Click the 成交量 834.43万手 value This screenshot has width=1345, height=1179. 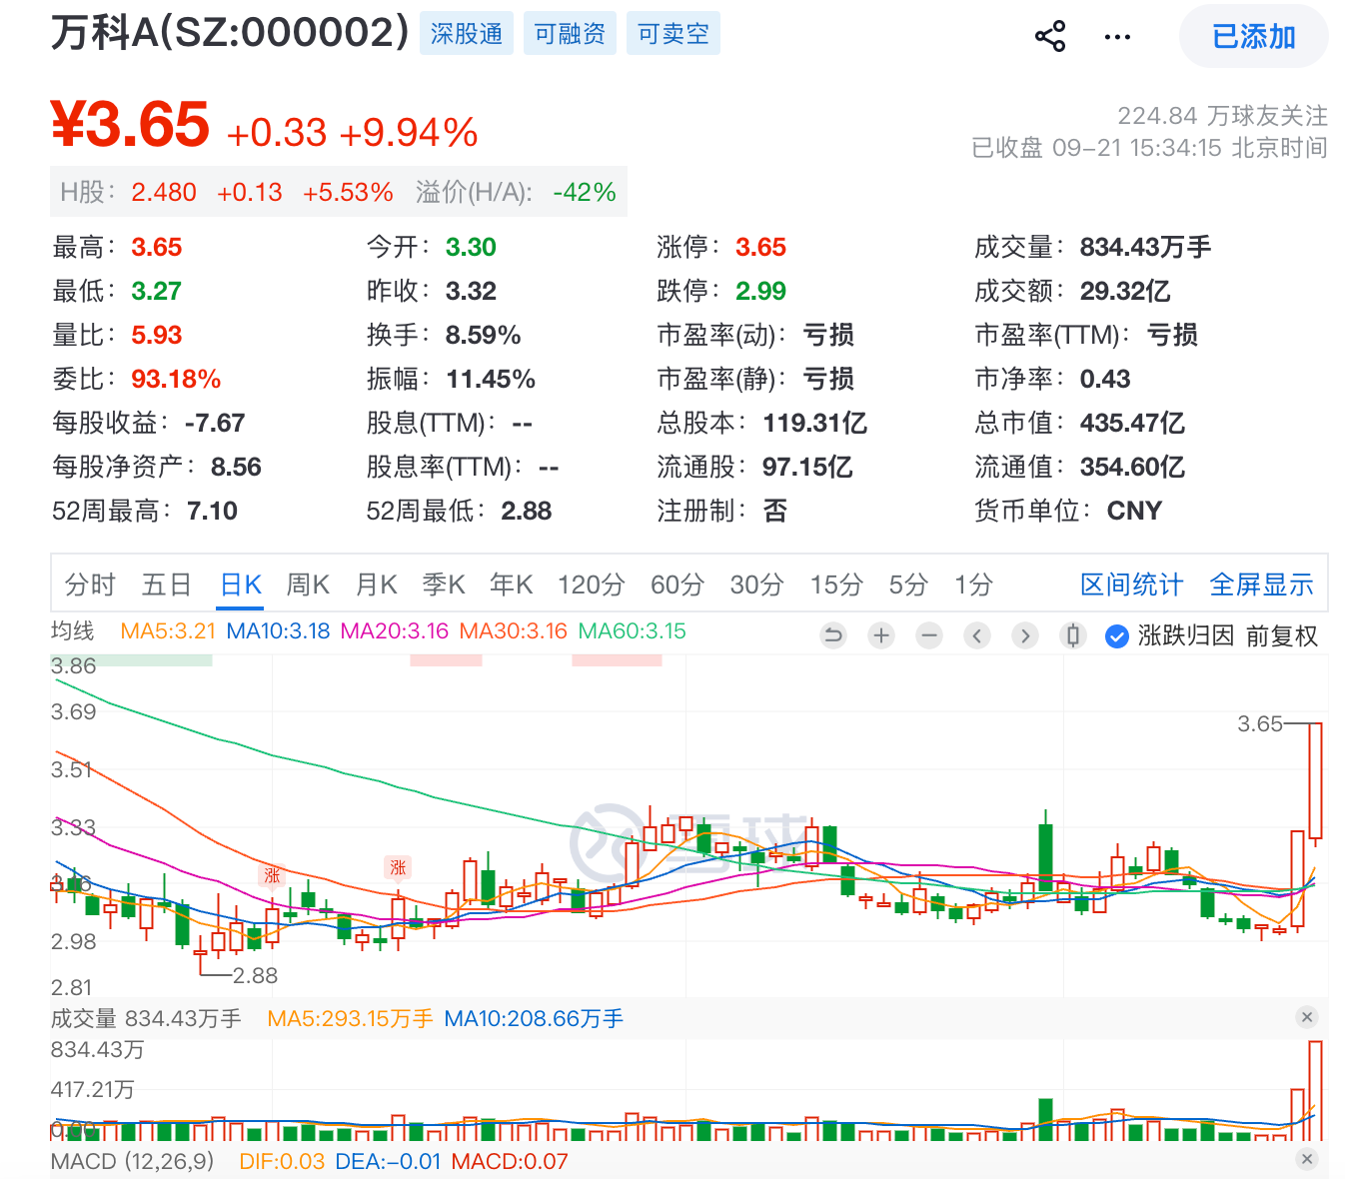(x=1145, y=247)
